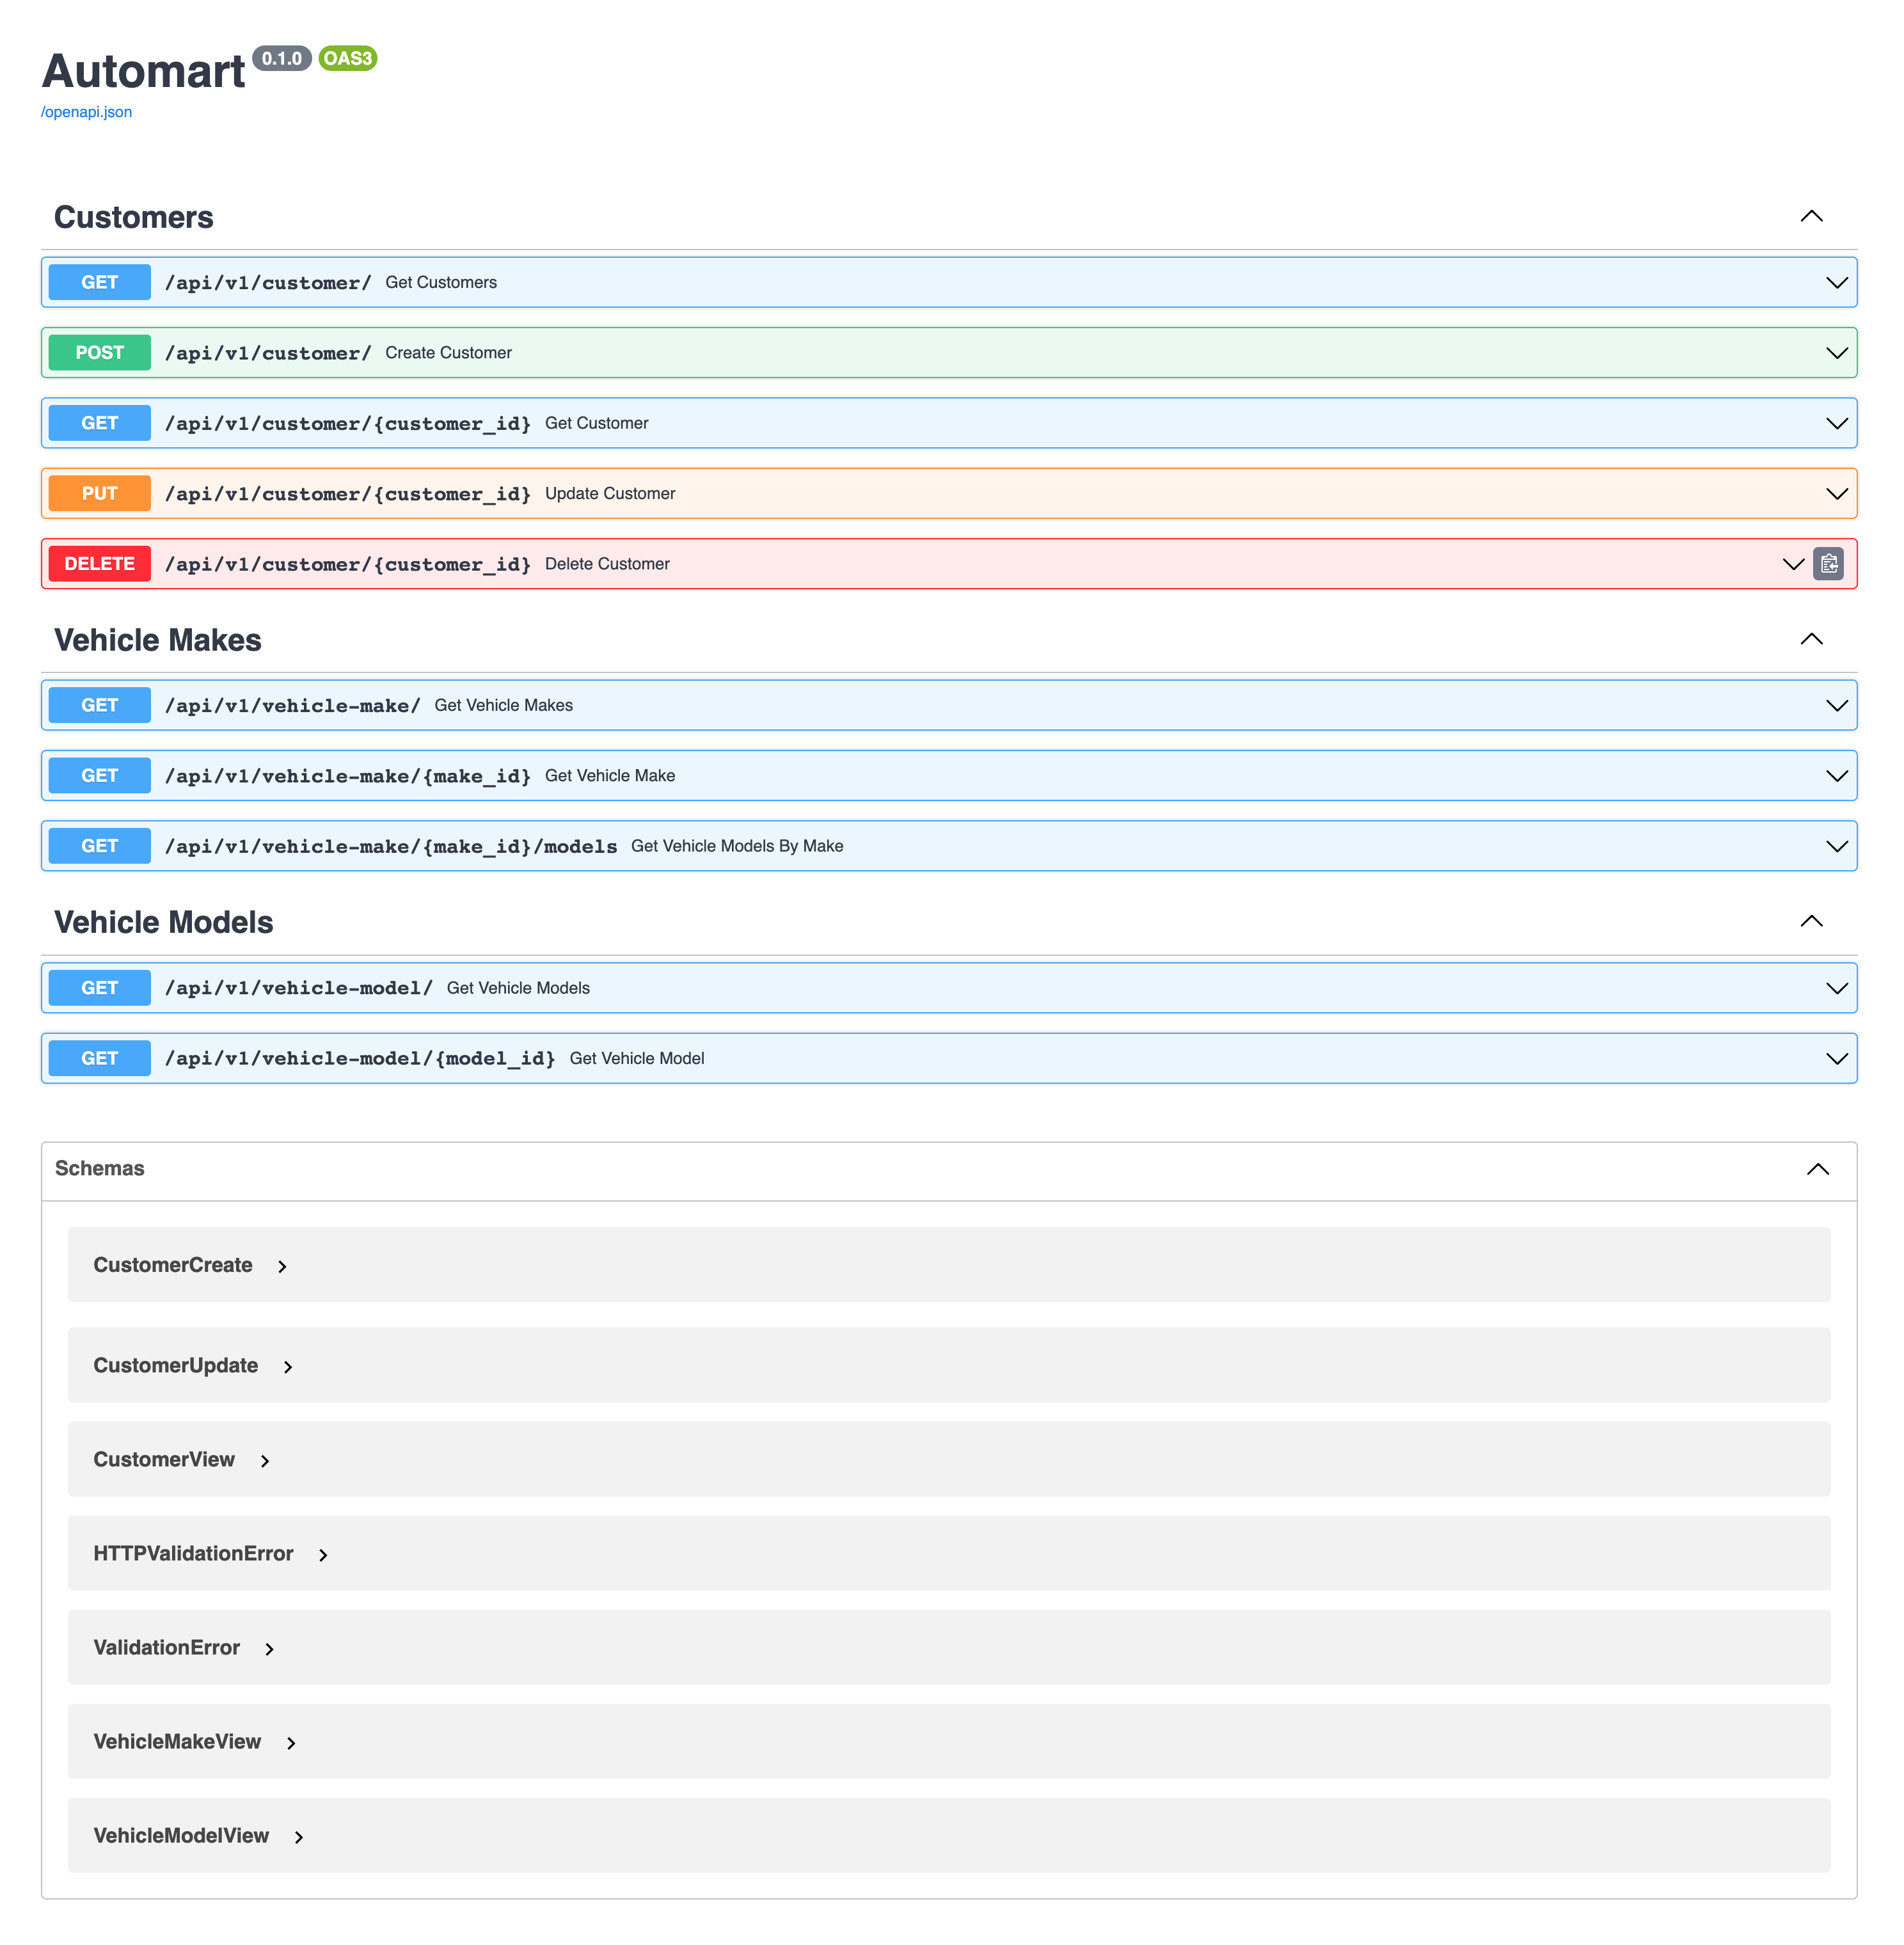This screenshot has height=1945, width=1904.
Task: Click the /api/v1/vehicle-make/ path text
Action: click(293, 706)
